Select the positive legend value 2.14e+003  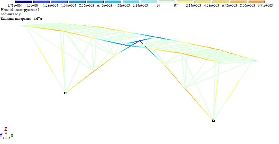(193, 6)
